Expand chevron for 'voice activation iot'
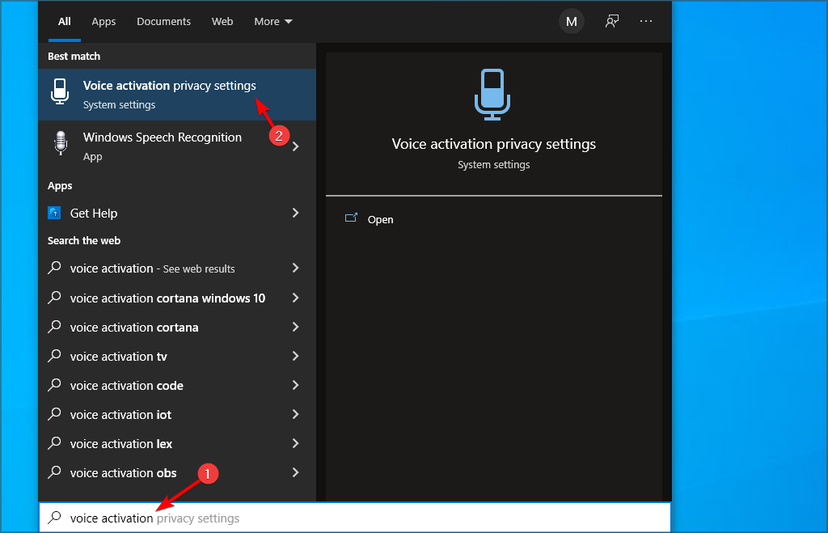This screenshot has width=828, height=533. [x=296, y=414]
